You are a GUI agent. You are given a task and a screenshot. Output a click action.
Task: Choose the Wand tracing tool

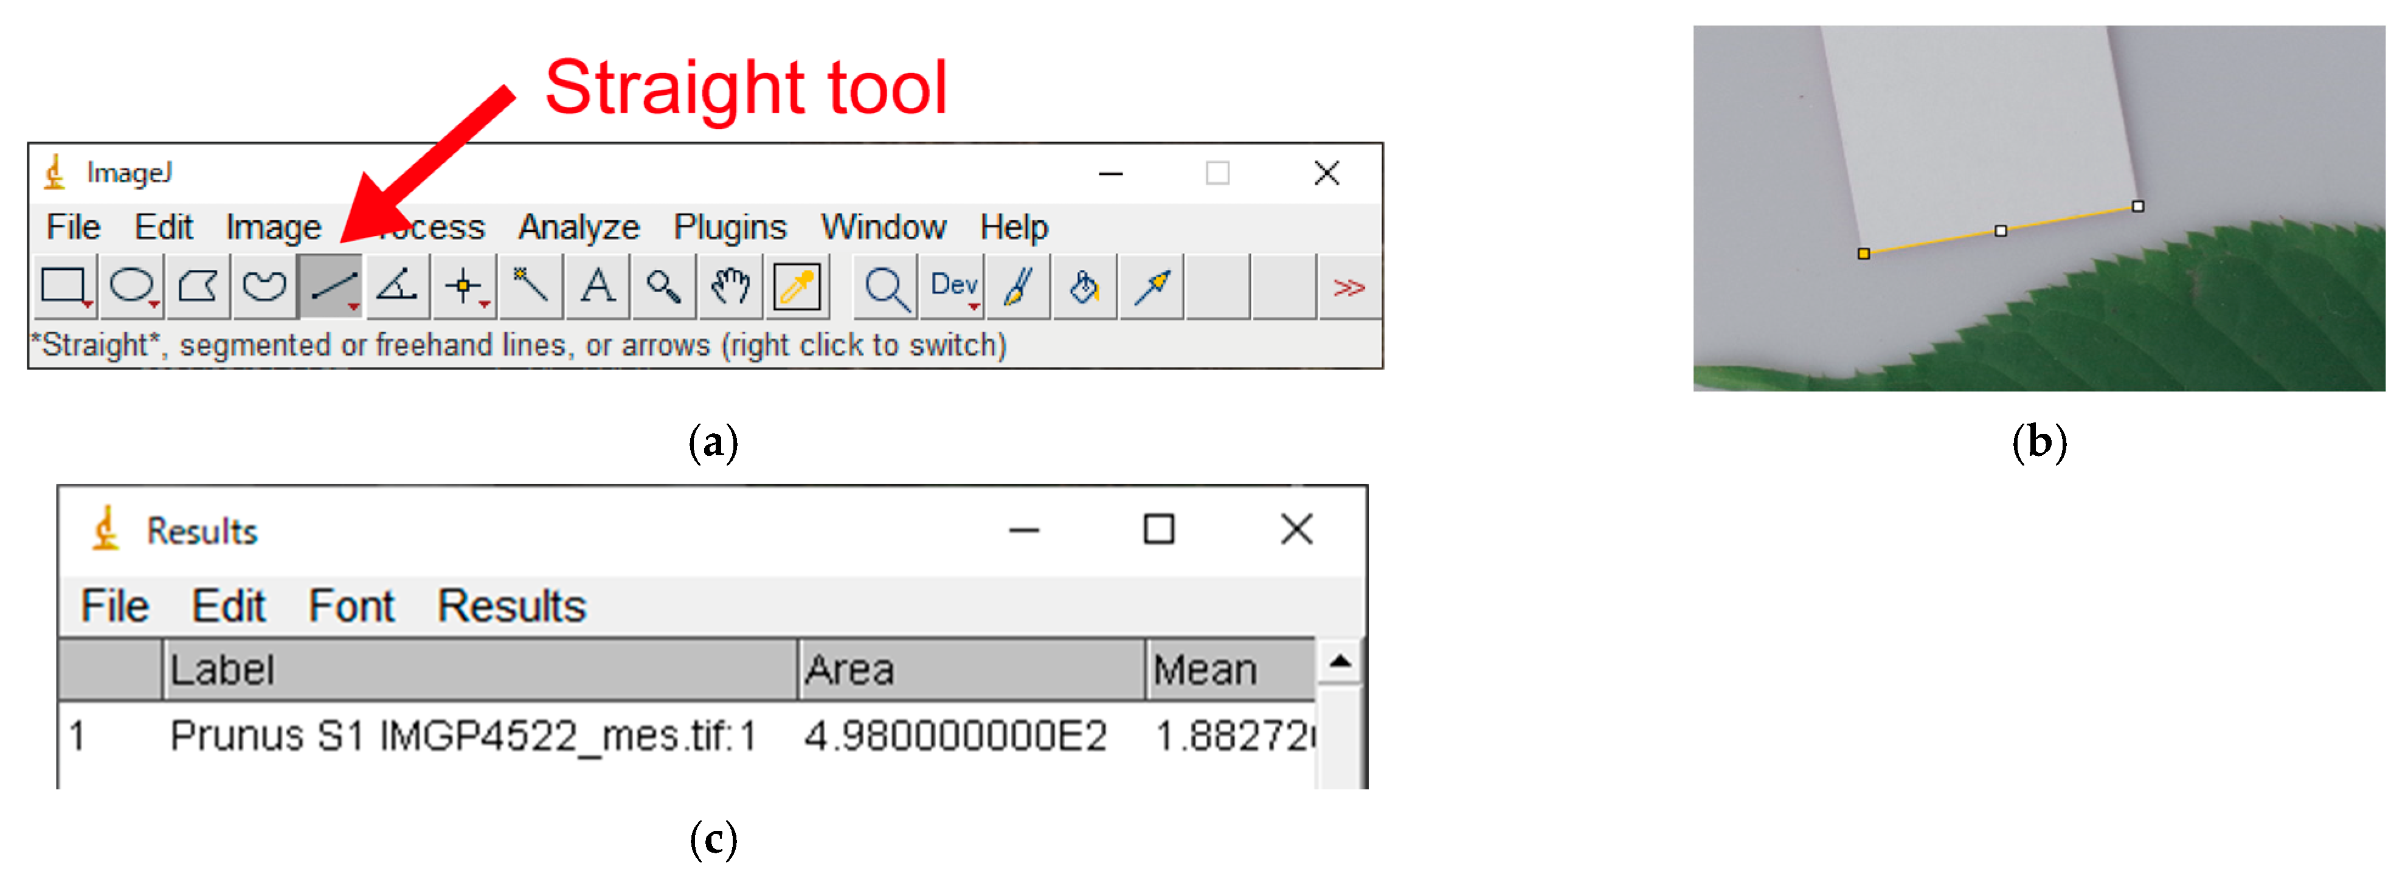click(x=530, y=286)
